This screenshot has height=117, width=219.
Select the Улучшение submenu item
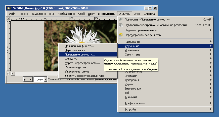click(x=165, y=46)
